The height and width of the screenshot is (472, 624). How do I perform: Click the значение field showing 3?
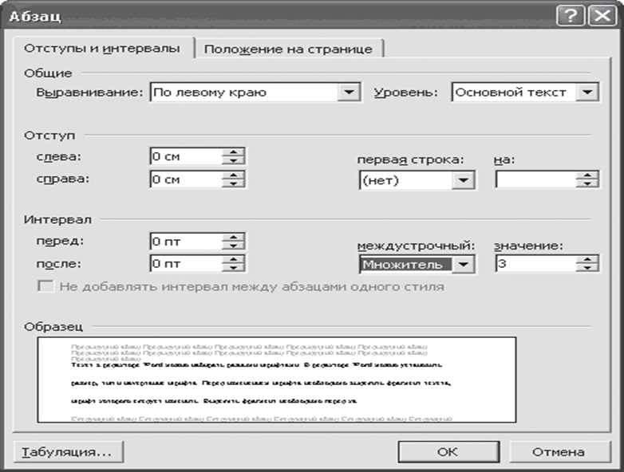[x=535, y=264]
